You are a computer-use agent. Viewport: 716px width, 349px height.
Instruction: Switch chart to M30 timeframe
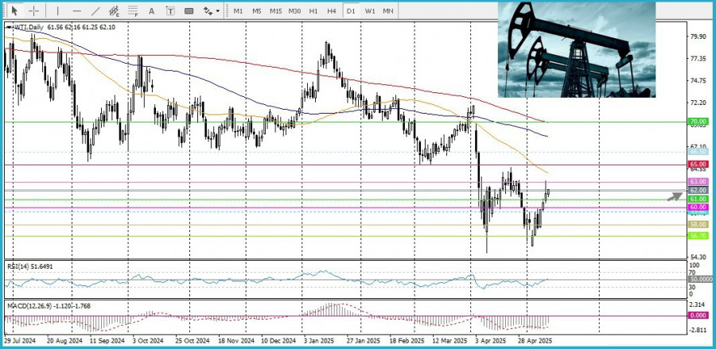click(294, 11)
